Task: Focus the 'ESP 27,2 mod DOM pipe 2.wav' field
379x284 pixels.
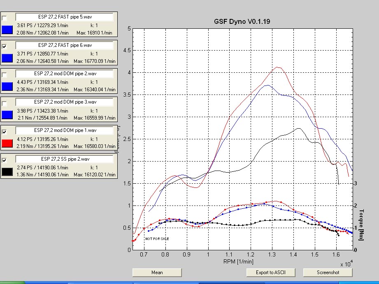Action: pyautogui.click(x=65, y=74)
